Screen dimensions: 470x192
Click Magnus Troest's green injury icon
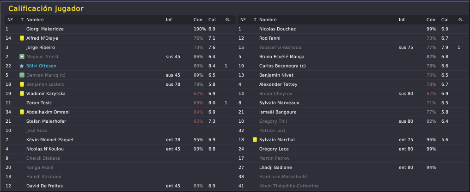pos(22,57)
